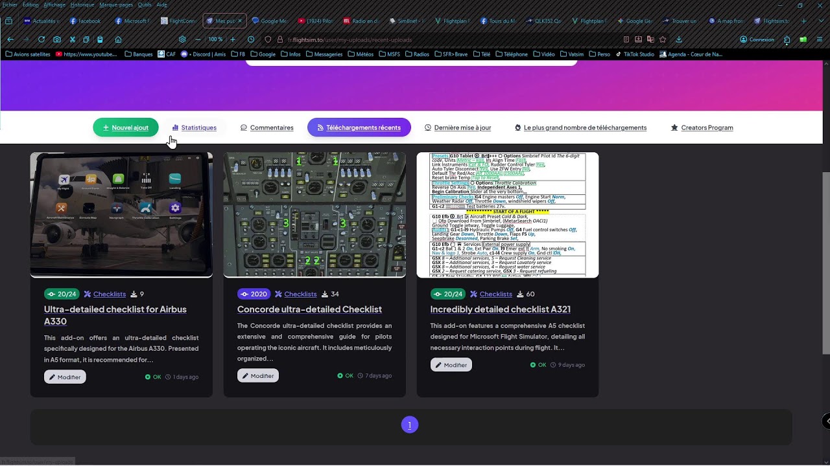Open the Marque-pages menu
Screen dimensions: 830x466
[116, 5]
